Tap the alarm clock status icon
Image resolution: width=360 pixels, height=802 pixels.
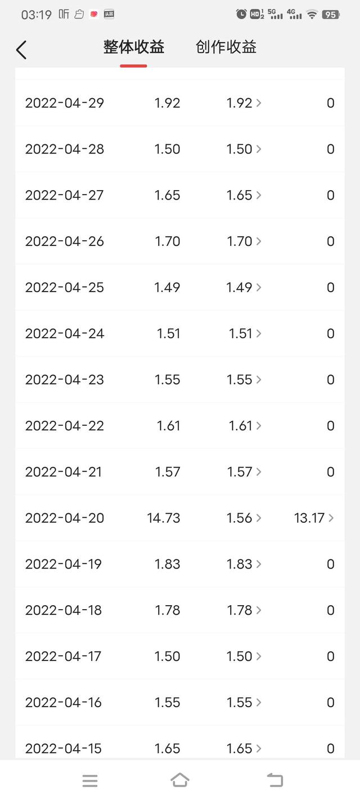click(x=241, y=14)
